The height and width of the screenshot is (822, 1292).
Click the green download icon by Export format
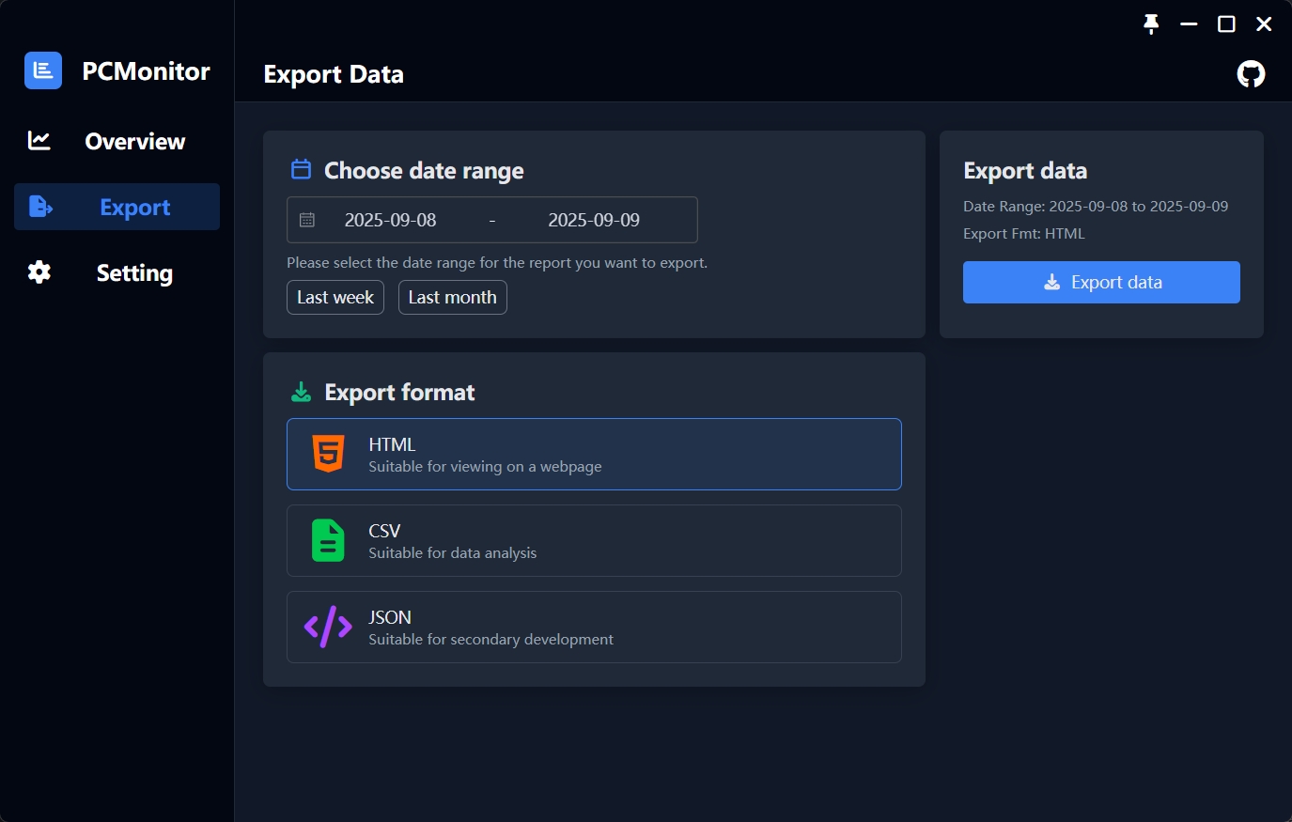(301, 392)
